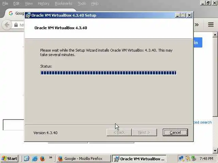Close the VirtualBox Setup dialog
218x163 pixels.
(189, 15)
